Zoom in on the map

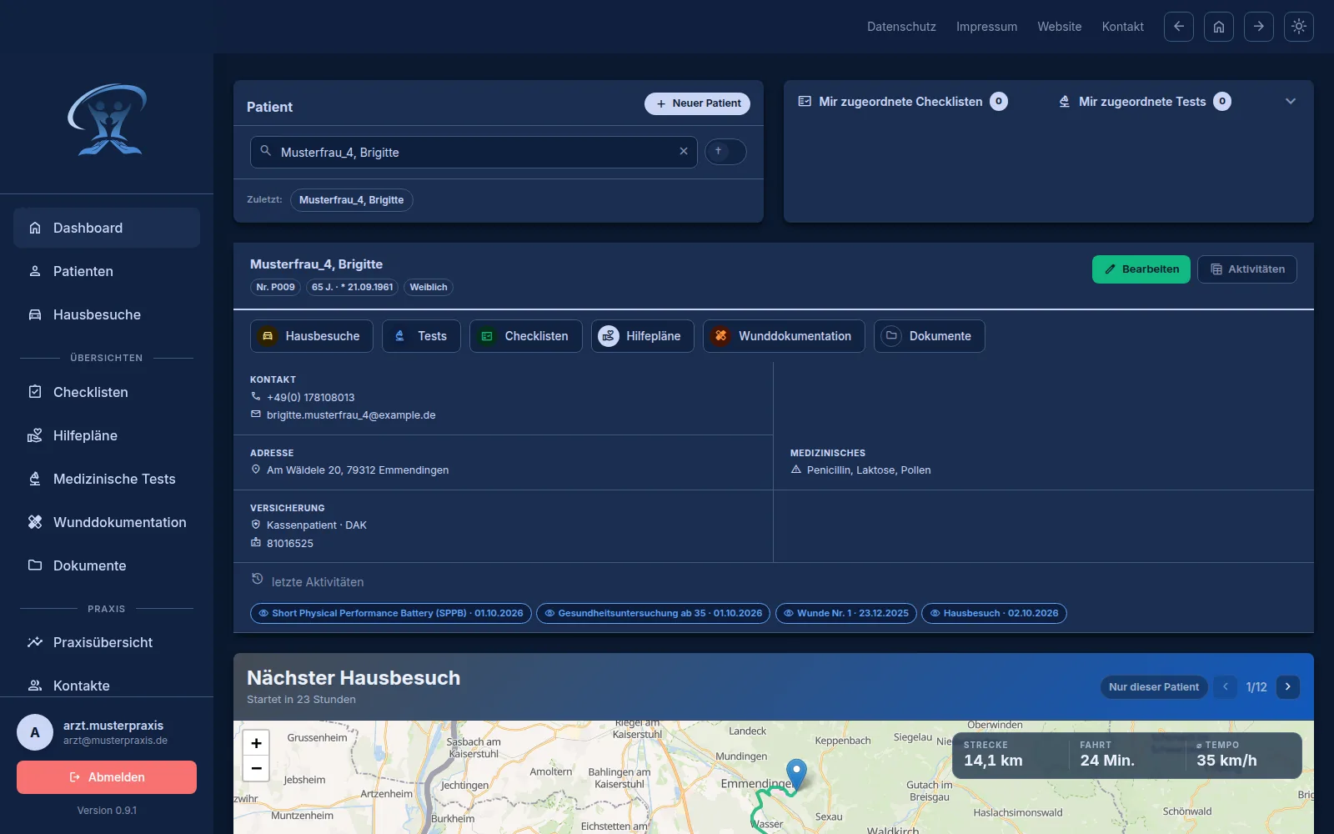point(256,743)
